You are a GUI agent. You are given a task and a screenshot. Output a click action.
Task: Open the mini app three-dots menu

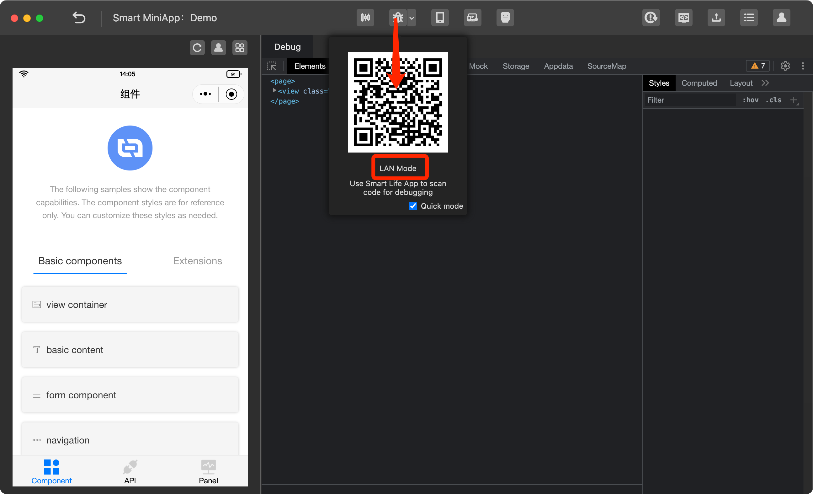[205, 94]
